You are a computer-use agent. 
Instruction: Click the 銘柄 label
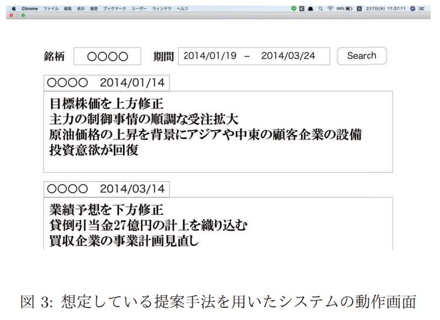pos(54,56)
